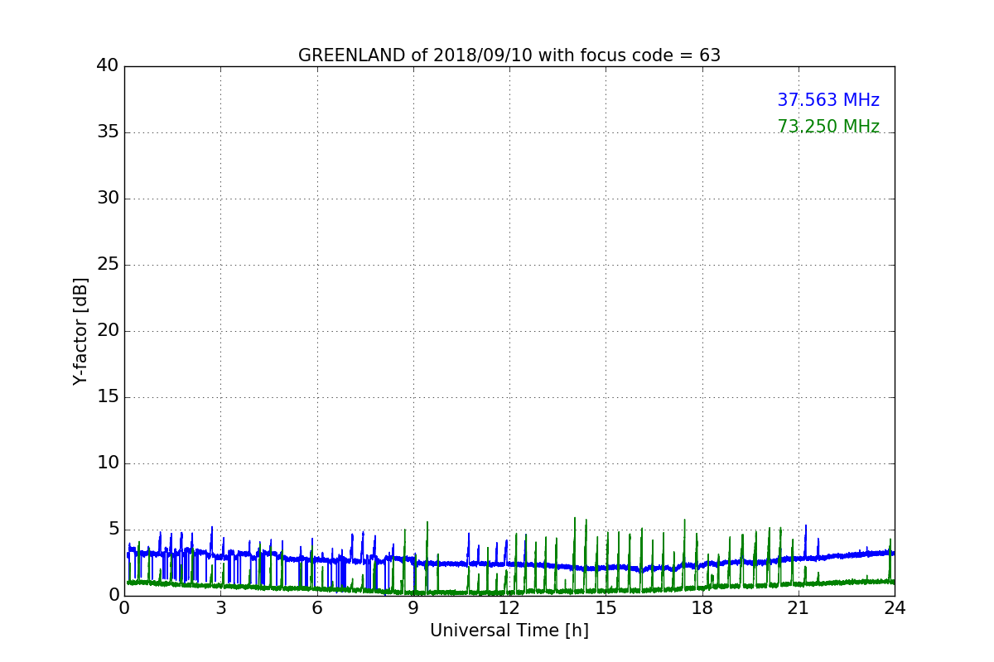Click the 24 tick on the time axis
This screenshot has width=994, height=662.
point(894,607)
